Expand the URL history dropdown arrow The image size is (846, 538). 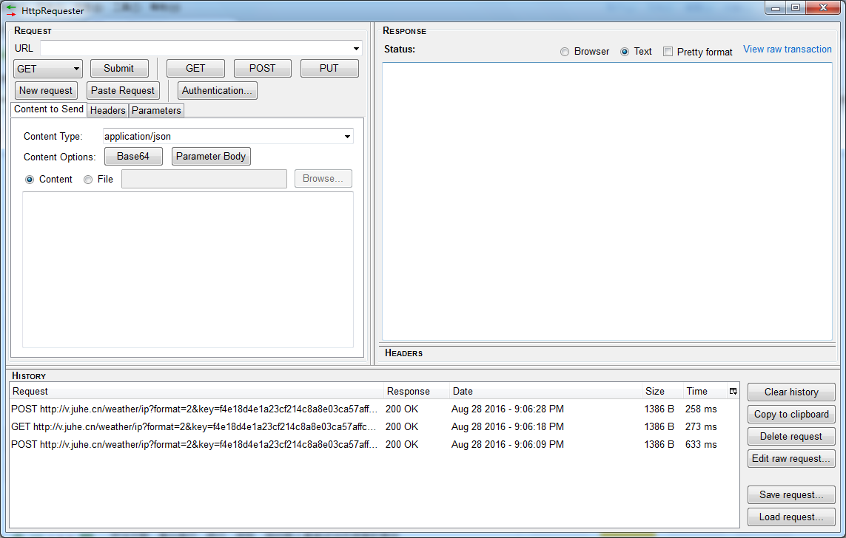356,49
